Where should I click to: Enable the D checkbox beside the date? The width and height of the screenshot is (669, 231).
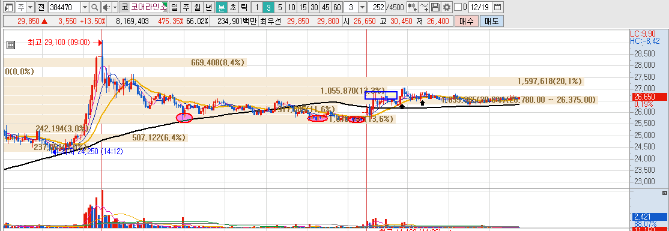point(458,7)
